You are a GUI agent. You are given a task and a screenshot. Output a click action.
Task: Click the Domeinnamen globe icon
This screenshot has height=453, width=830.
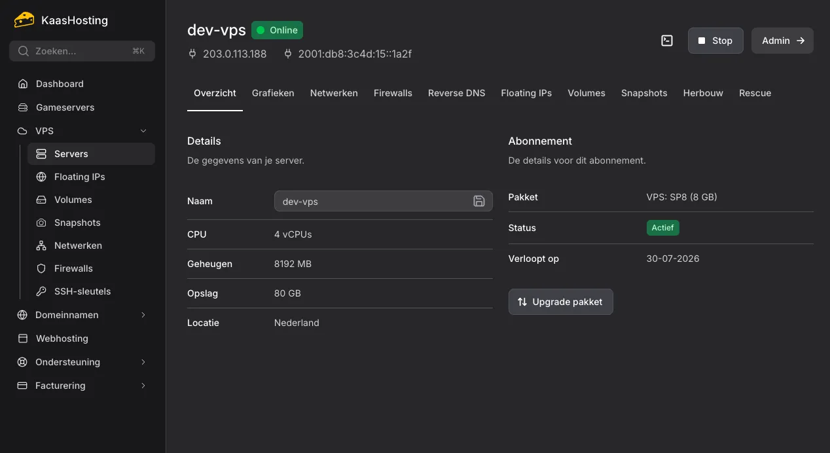click(x=23, y=315)
